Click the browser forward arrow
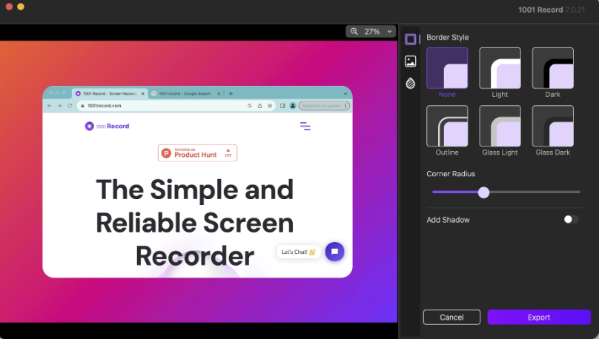The height and width of the screenshot is (339, 599). 59,106
